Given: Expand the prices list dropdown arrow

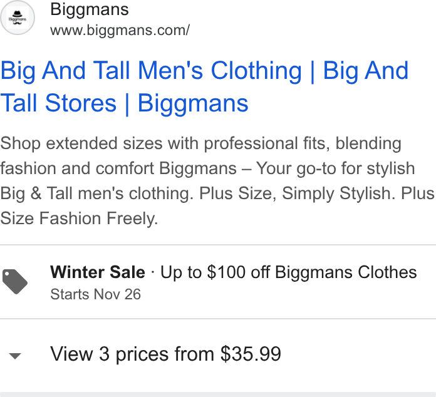Looking at the screenshot, I should click(x=15, y=356).
